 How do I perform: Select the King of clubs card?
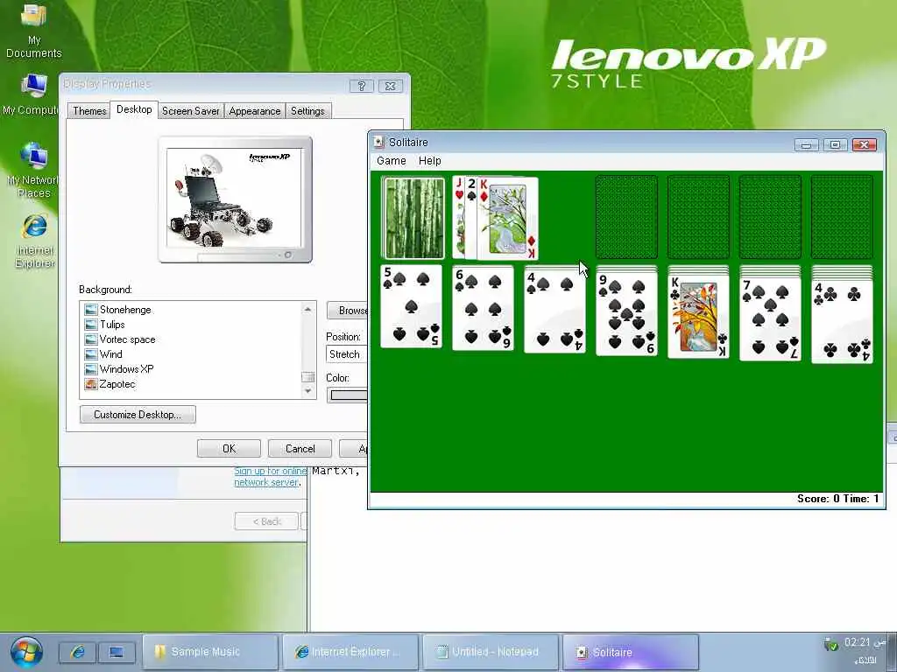tap(698, 316)
